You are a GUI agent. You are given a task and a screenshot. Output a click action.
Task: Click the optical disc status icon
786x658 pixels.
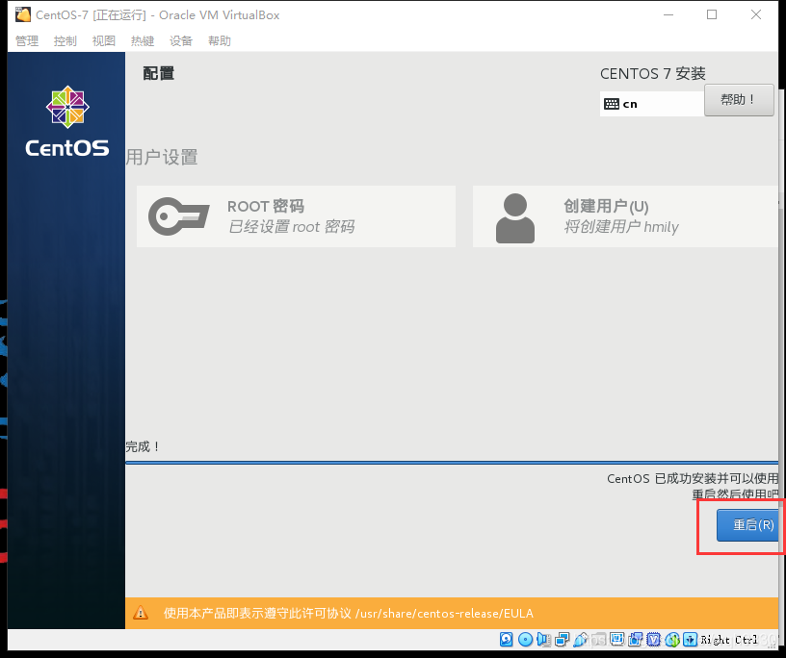point(525,640)
